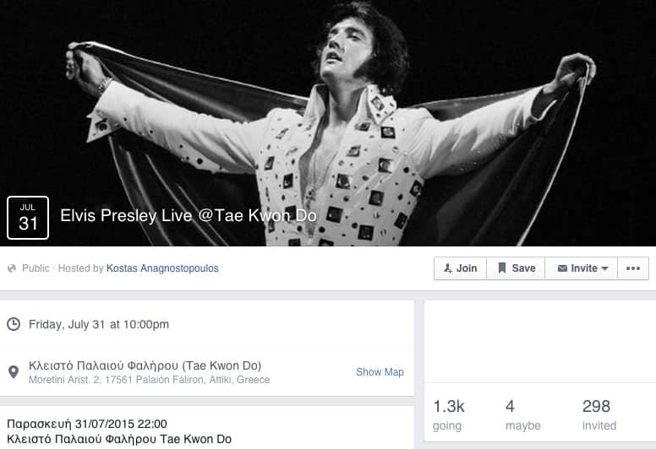Viewport: 656px width, 449px height.
Task: View the 298 invited guests
Action: tap(599, 414)
